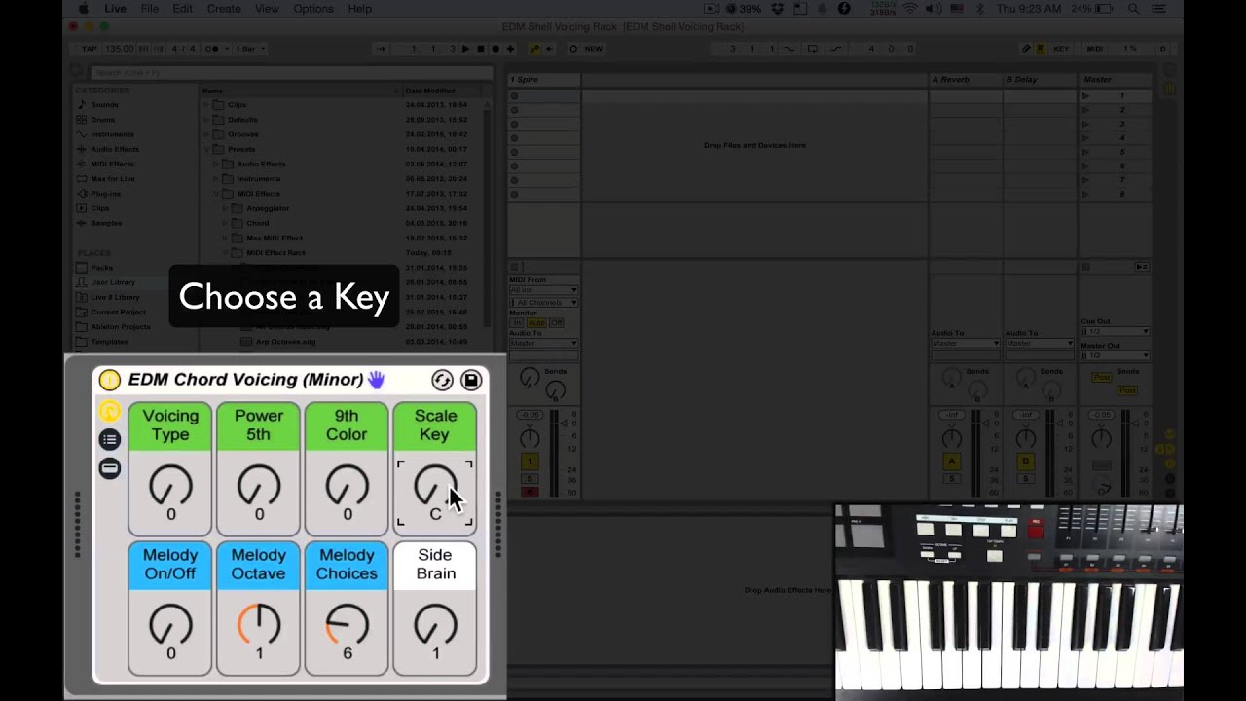The height and width of the screenshot is (701, 1246).
Task: Click the Play button in the transport
Action: 465,49
